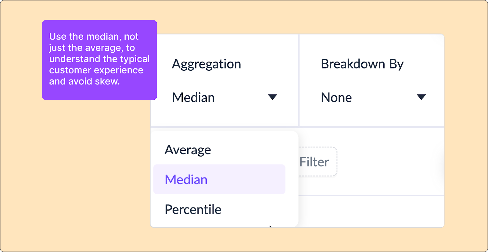Click the Aggregation panel header label
488x252 pixels.
pyautogui.click(x=206, y=64)
